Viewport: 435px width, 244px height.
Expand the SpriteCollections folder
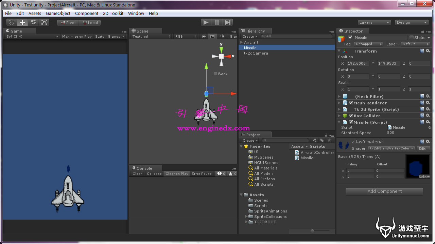(246, 217)
